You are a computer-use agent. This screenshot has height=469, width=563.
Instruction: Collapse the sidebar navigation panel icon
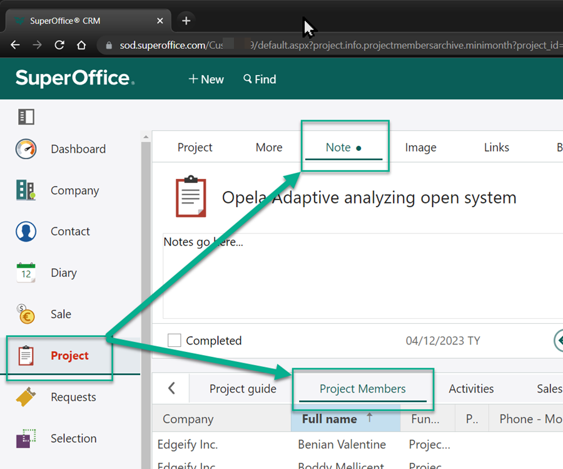tap(26, 116)
